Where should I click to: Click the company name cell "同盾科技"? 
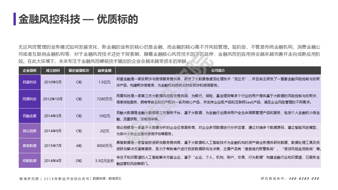pyautogui.click(x=30, y=99)
